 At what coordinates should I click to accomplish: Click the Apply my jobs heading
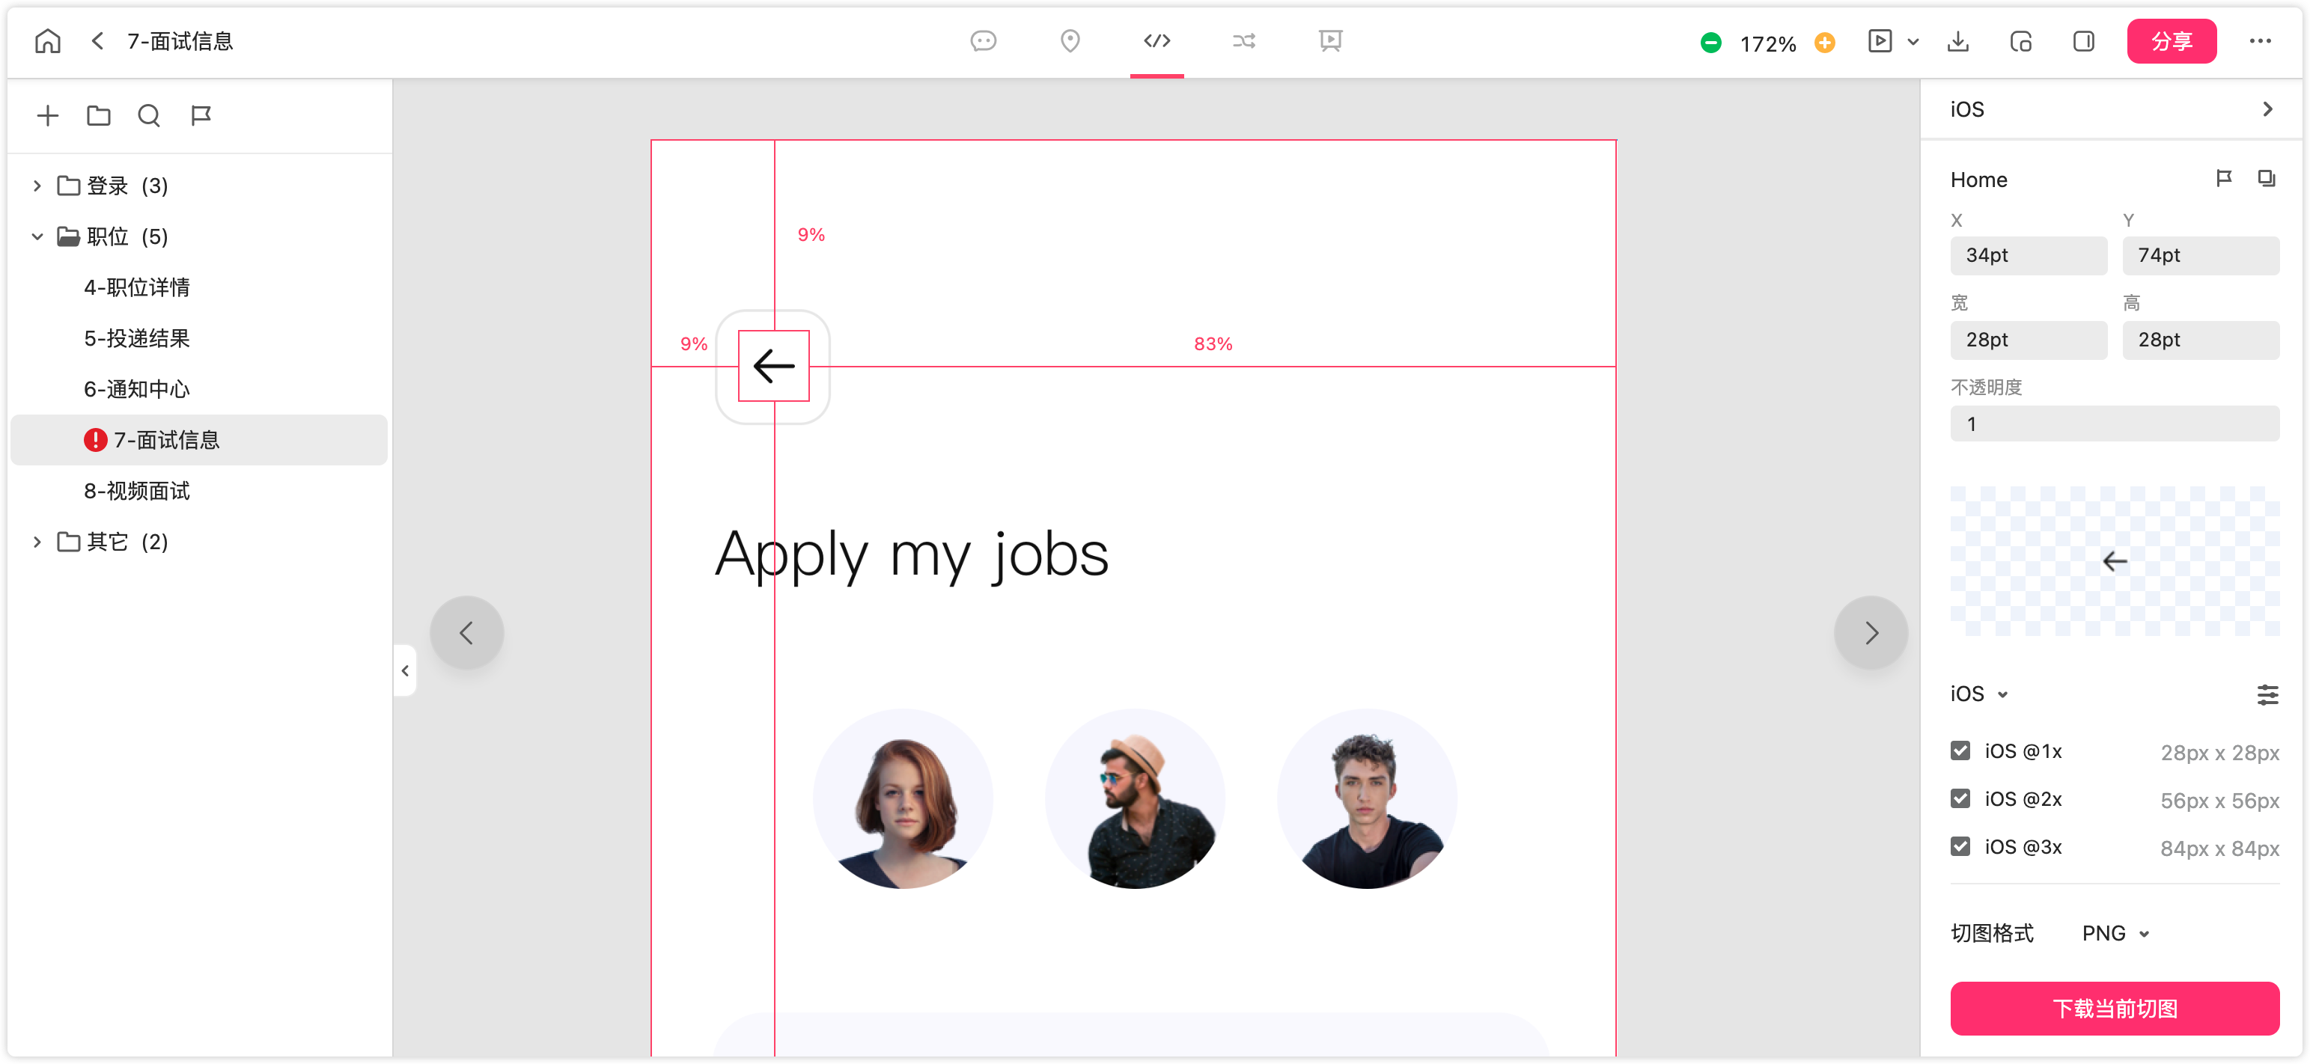911,555
